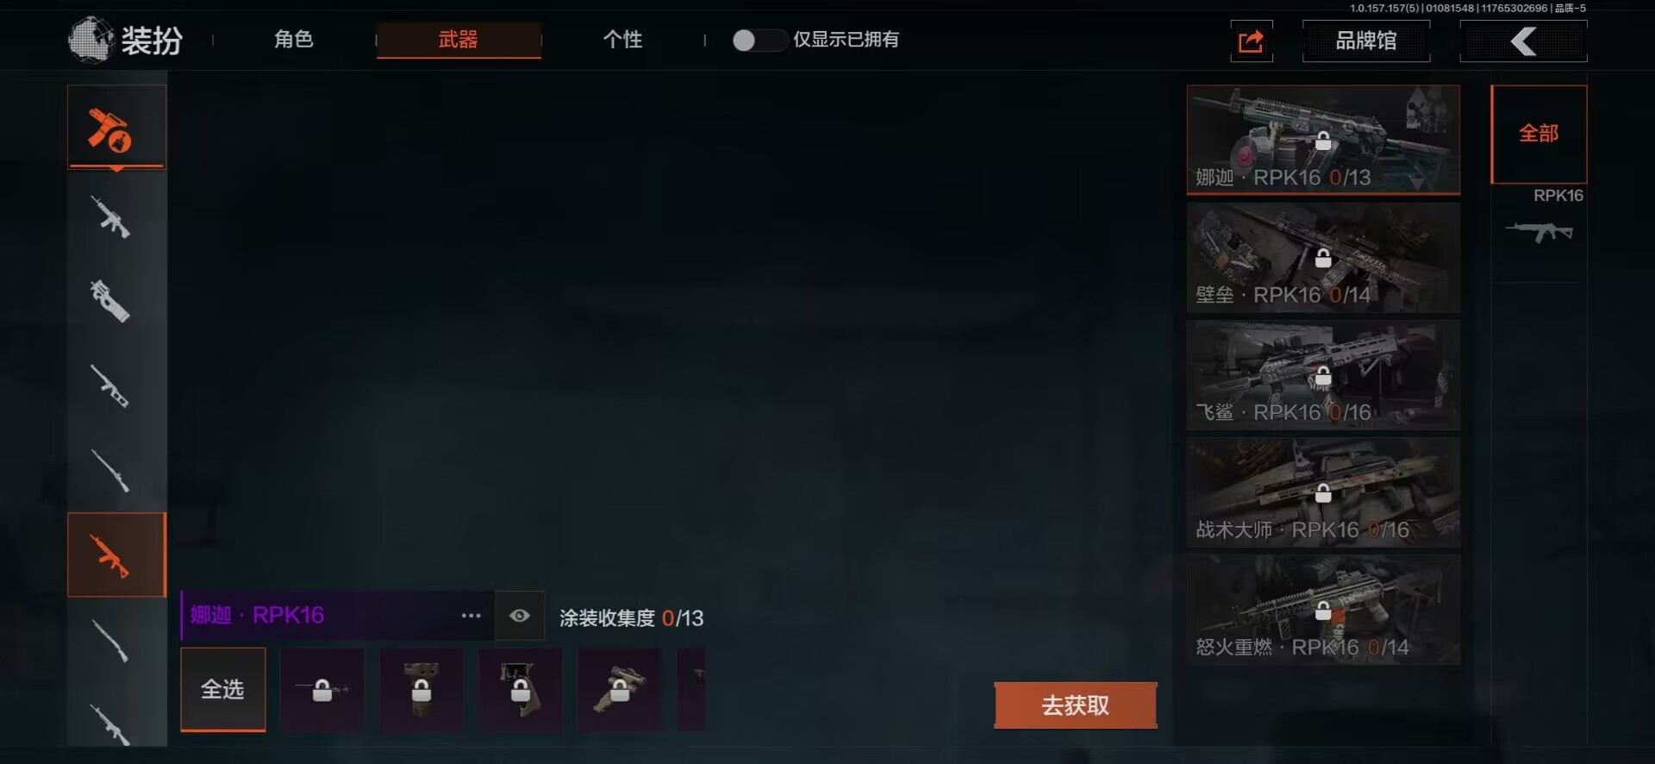Switch to the 个性 tab
1655x764 pixels.
tap(622, 40)
